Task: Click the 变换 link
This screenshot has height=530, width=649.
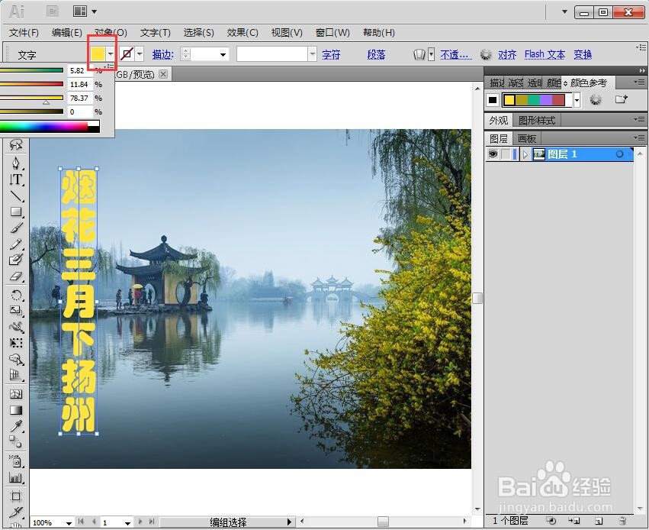Action: pos(583,55)
